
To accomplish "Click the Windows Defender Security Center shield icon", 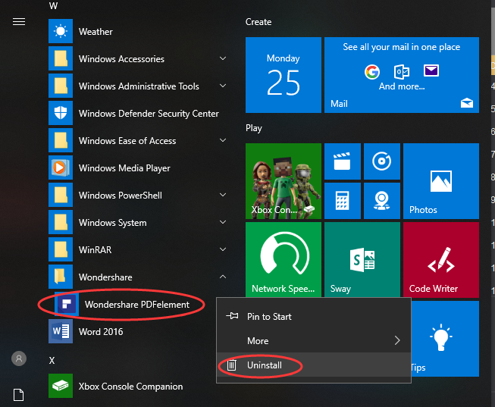I will point(61,113).
